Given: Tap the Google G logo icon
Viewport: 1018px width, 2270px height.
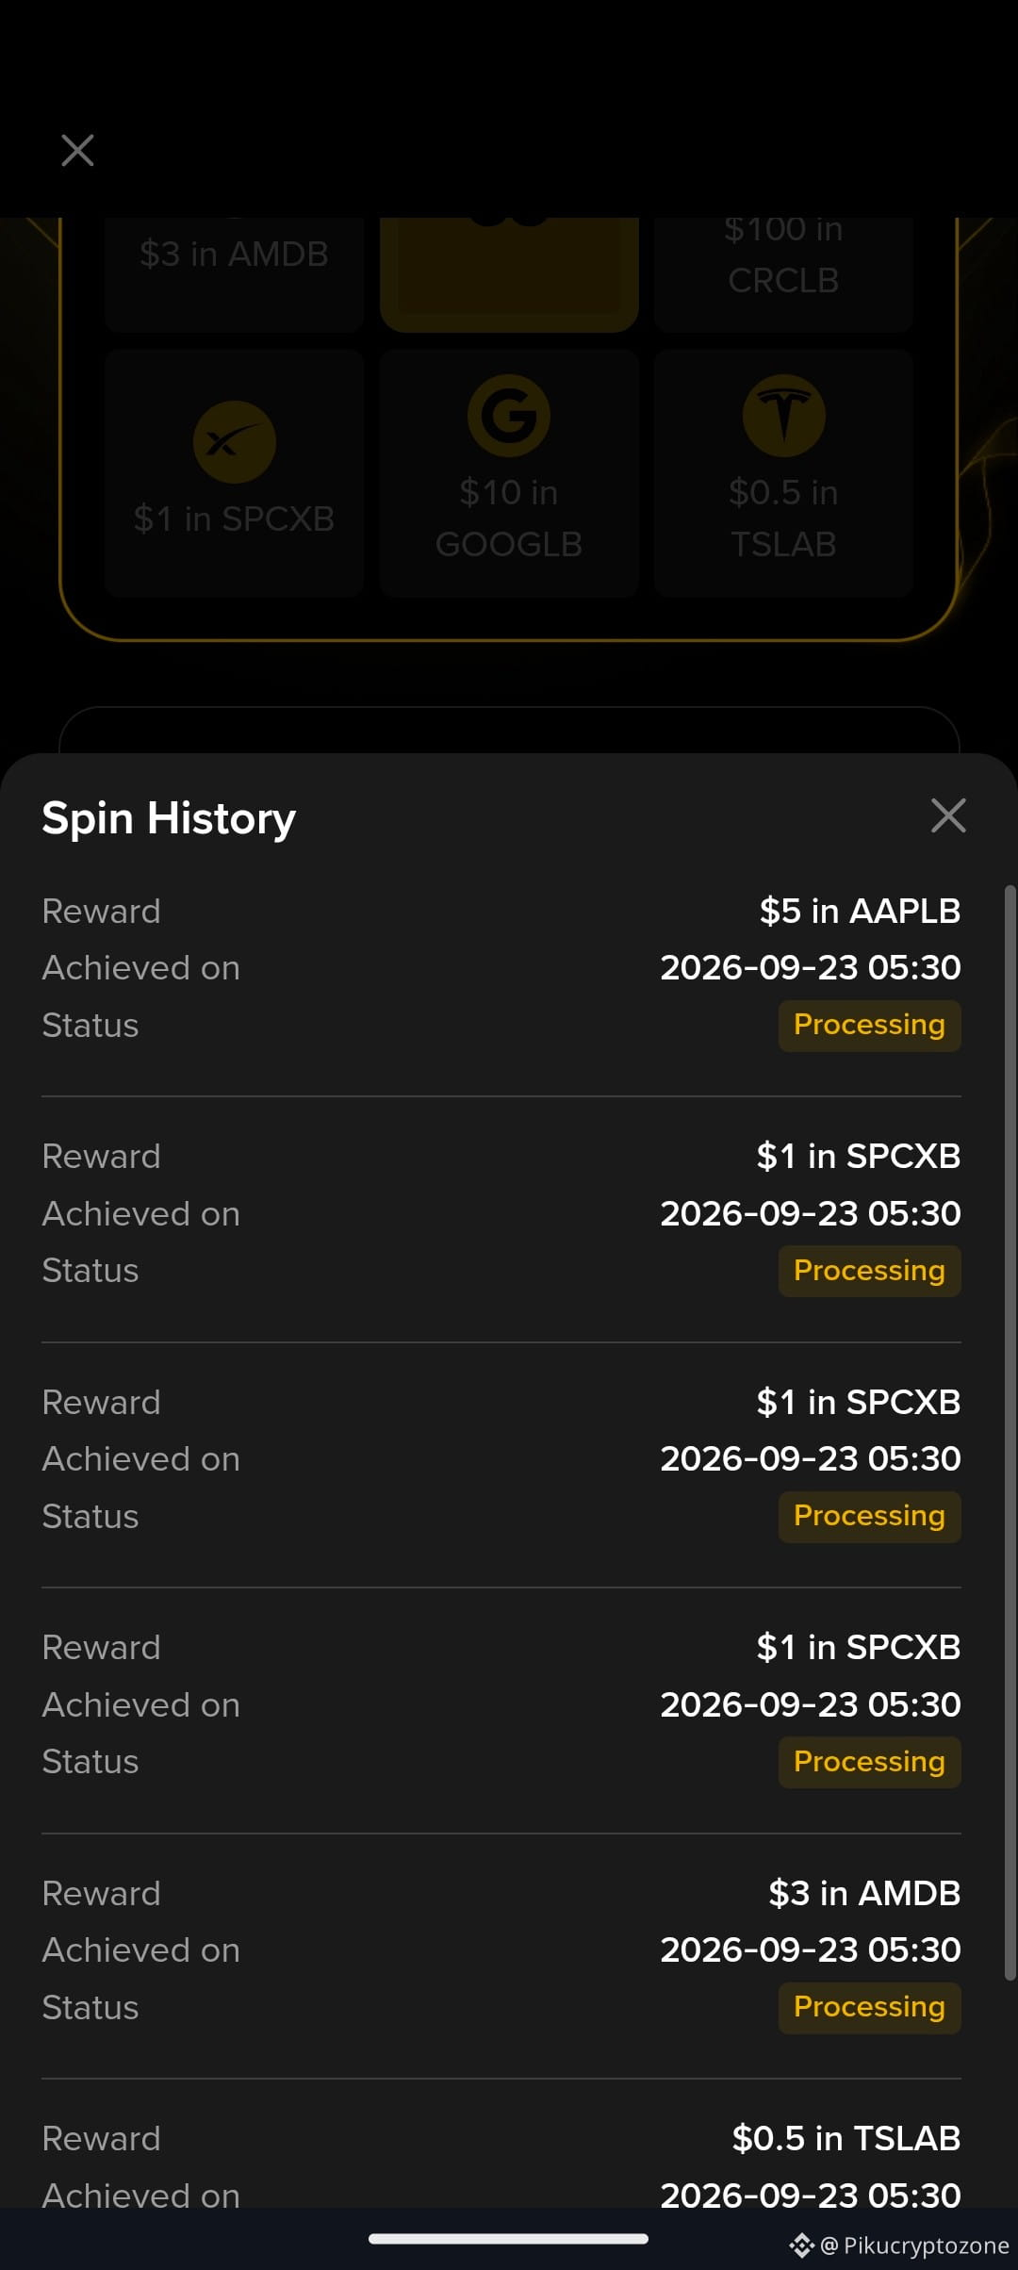Looking at the screenshot, I should (x=509, y=416).
